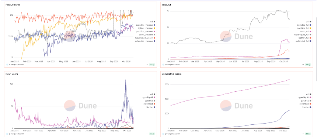Click the 6h refresh badge on Perp_Volume
317x139 pixels.
[x=152, y=65]
